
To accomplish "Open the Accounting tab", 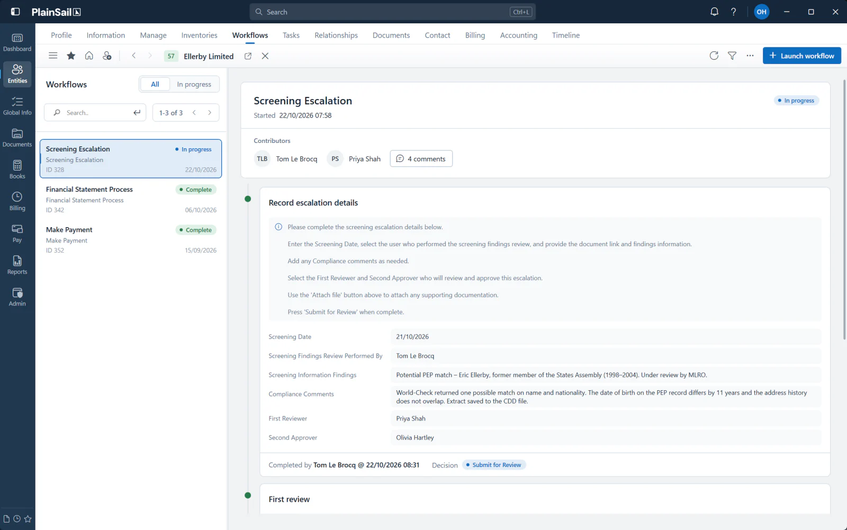I will (519, 35).
